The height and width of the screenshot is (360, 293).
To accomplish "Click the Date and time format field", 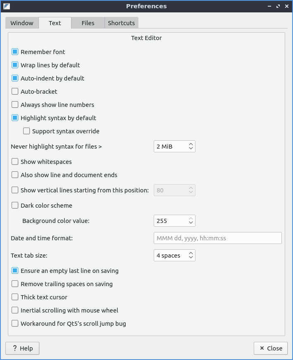I will pyautogui.click(x=217, y=238).
